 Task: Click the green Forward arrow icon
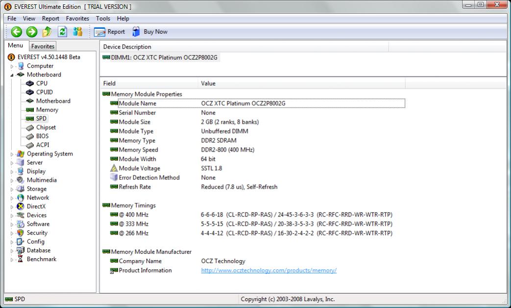pyautogui.click(x=32, y=32)
